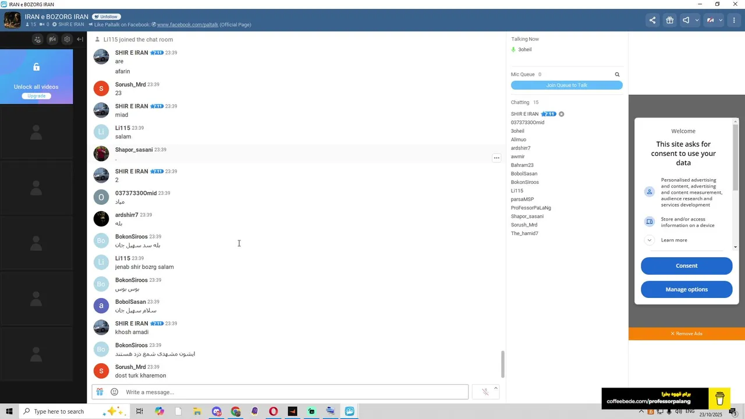The image size is (745, 419).
Task: Click the consent panel scrollbar
Action: pyautogui.click(x=736, y=157)
